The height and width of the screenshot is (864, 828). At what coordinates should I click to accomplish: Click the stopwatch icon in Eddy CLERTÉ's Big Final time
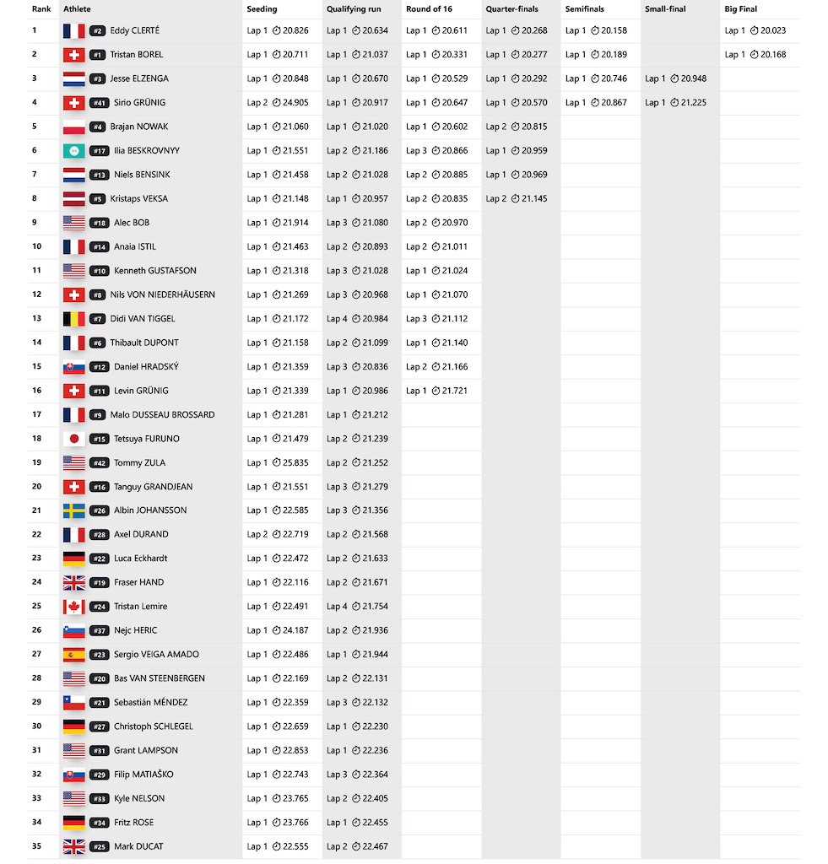pyautogui.click(x=754, y=31)
